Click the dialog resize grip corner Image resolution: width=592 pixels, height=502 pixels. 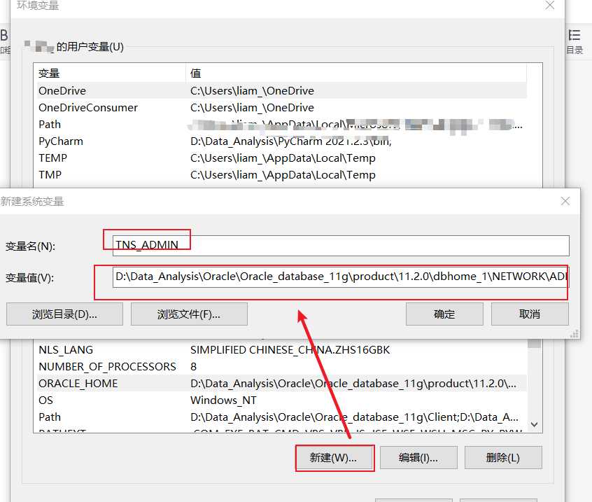[575, 334]
